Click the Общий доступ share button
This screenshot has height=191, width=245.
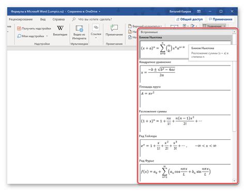click(x=189, y=19)
